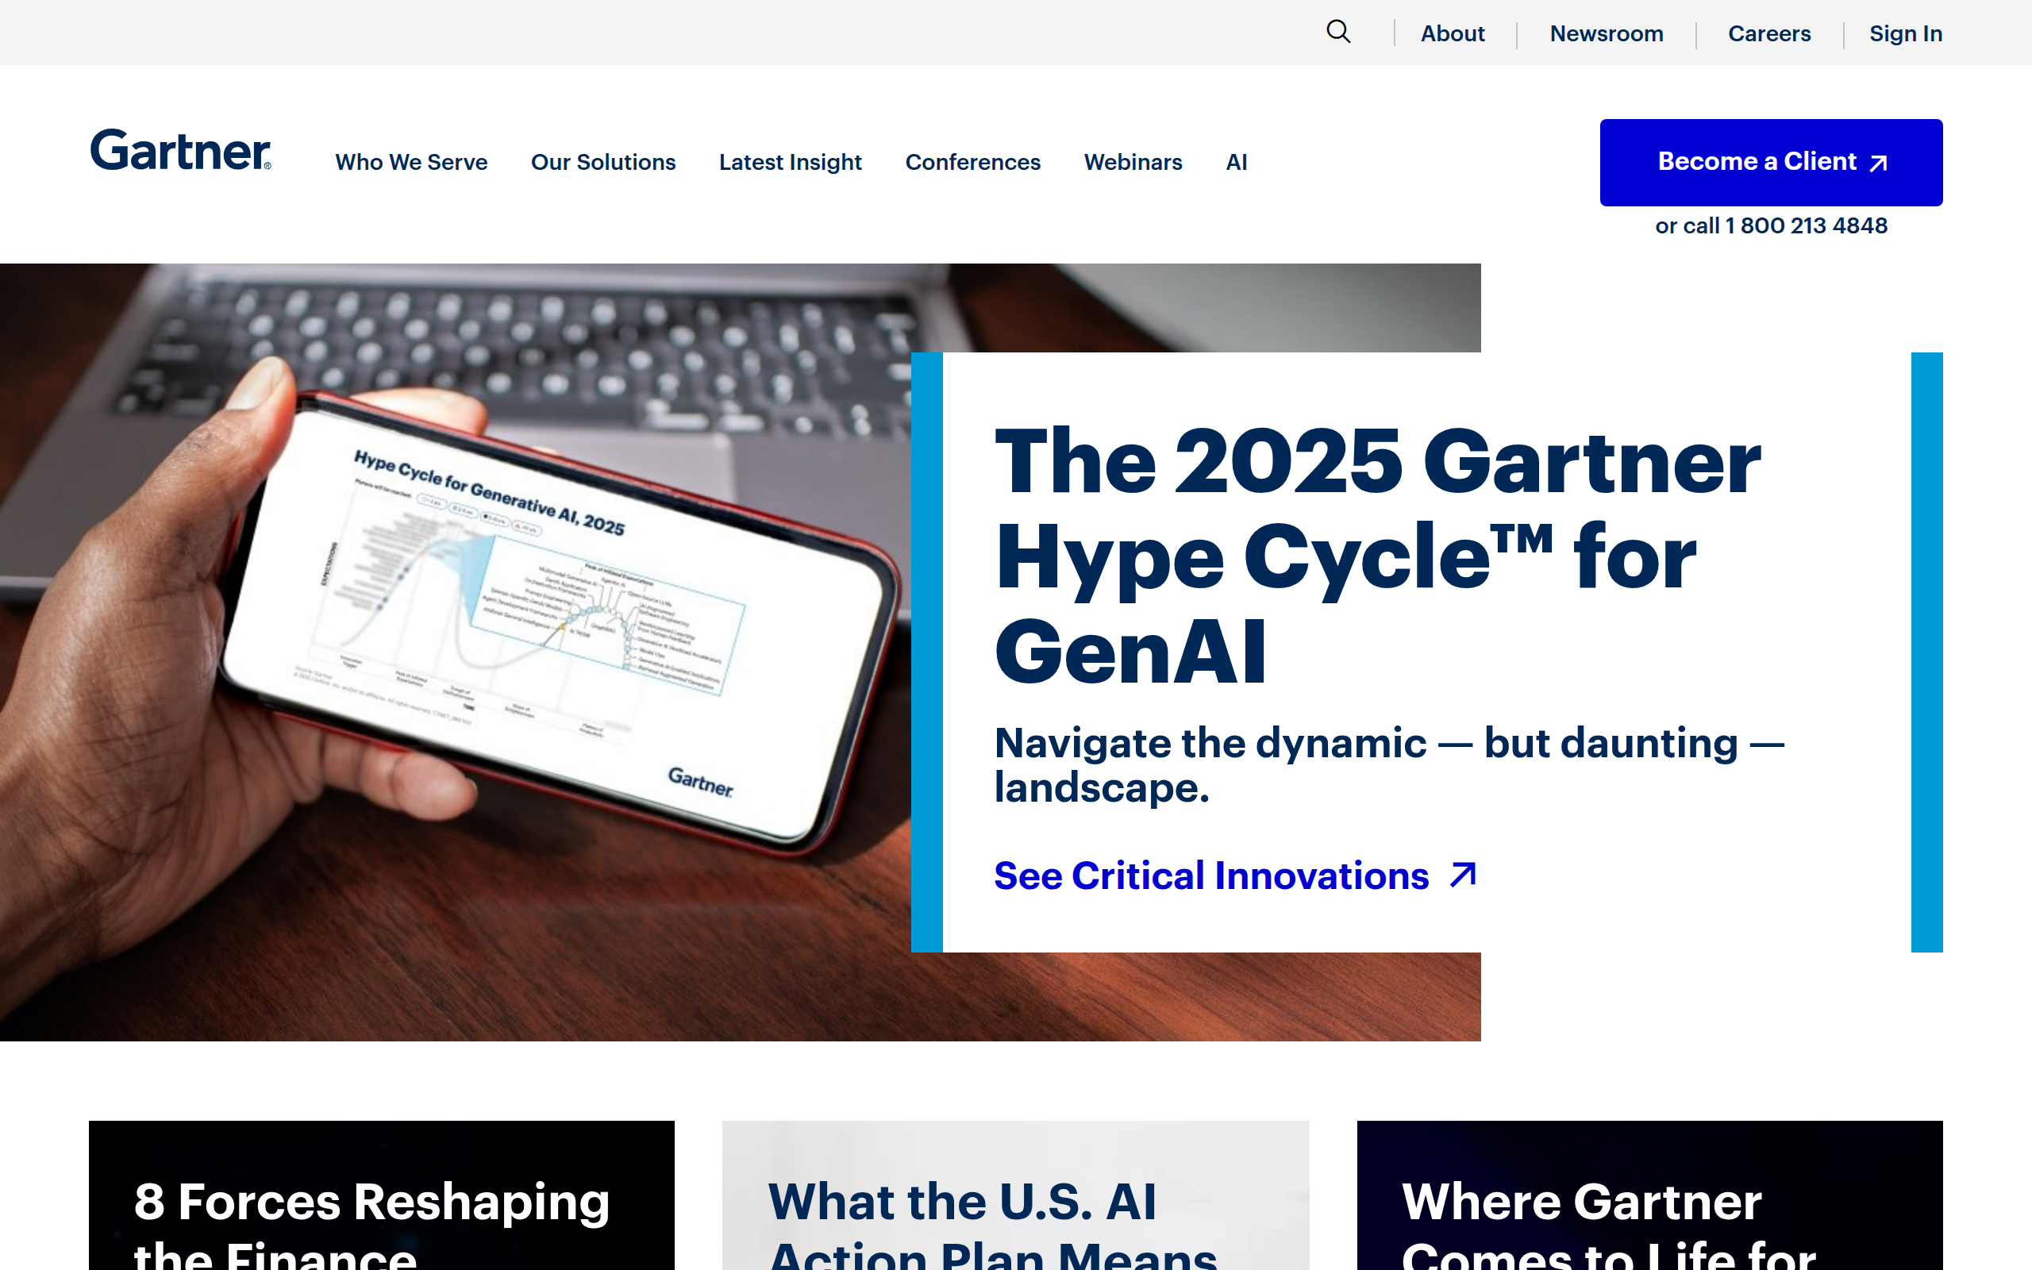Image resolution: width=2032 pixels, height=1270 pixels.
Task: Select Webinars in the navigation
Action: point(1133,162)
